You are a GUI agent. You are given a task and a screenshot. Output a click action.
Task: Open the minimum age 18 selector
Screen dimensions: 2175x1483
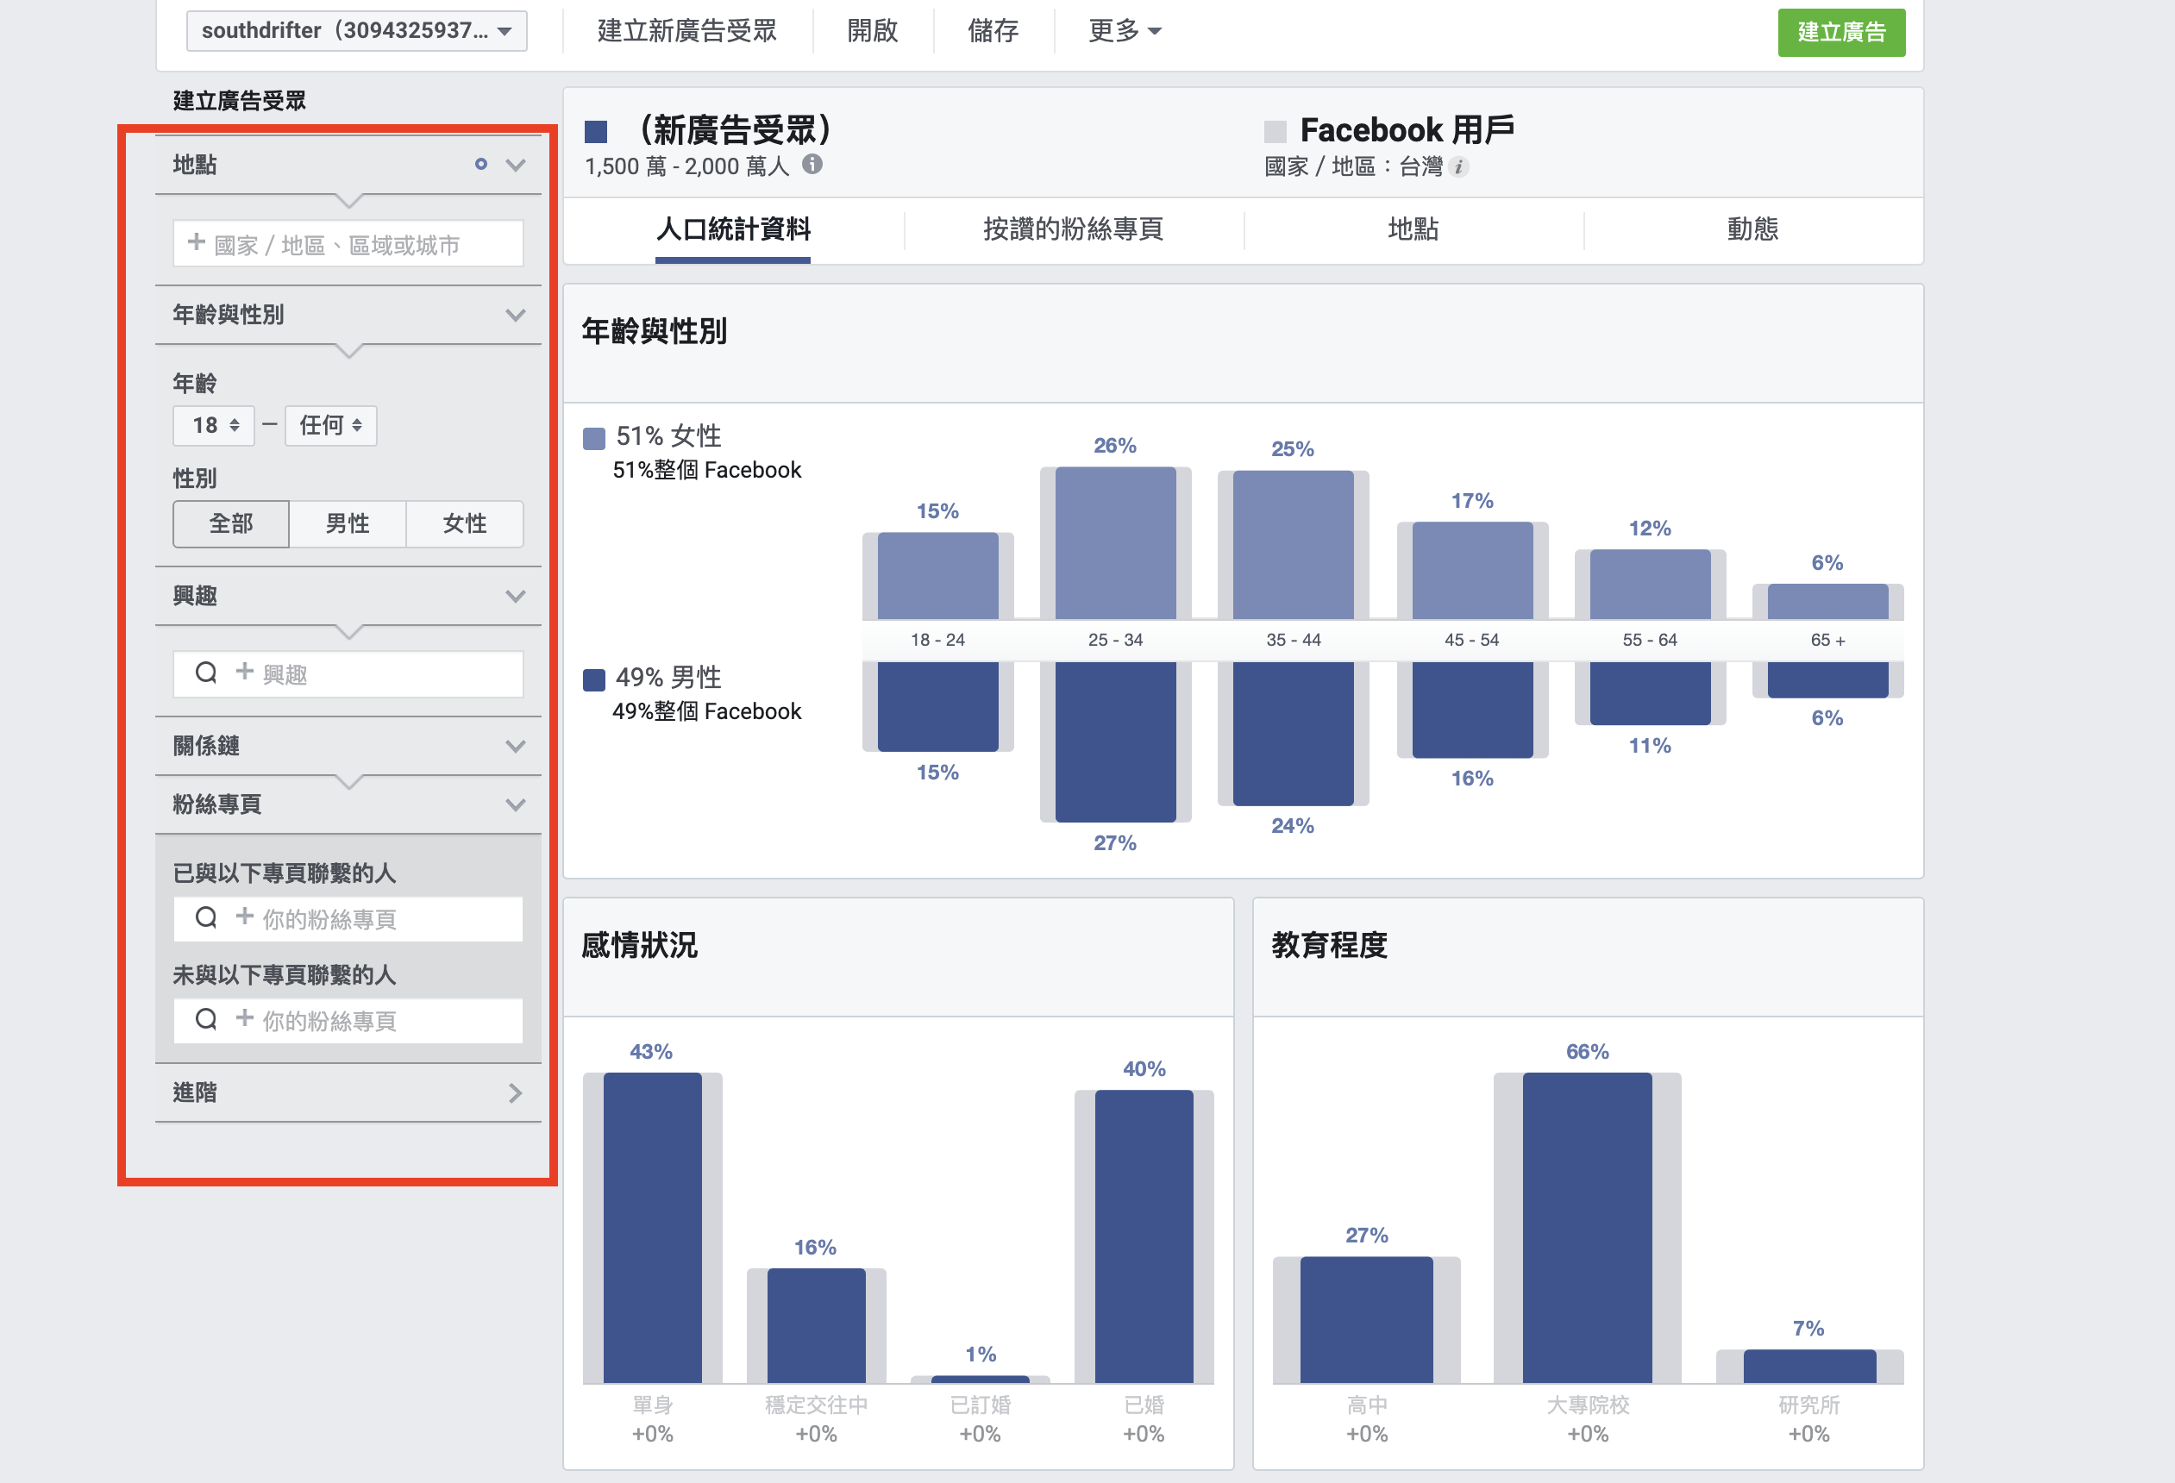(215, 426)
